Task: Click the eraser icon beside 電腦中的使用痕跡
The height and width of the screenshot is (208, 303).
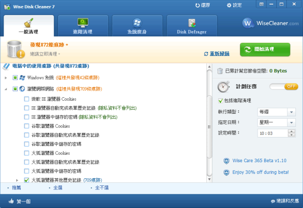Action: pyautogui.click(x=6, y=66)
